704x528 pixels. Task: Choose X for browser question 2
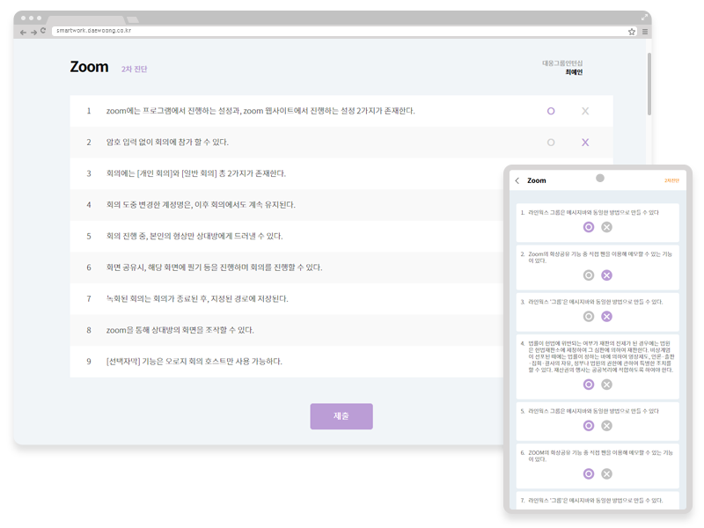(x=585, y=143)
